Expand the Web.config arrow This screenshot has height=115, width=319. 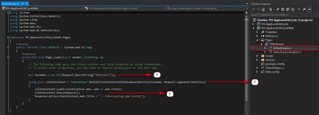[x=257, y=72]
